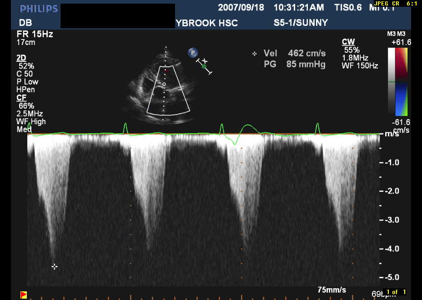Select the CF color flow heading
This screenshot has height=300, width=422.
coord(21,98)
